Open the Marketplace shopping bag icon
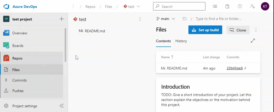 click(227, 7)
